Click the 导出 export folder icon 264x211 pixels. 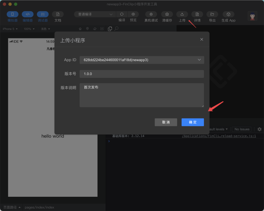point(212,14)
